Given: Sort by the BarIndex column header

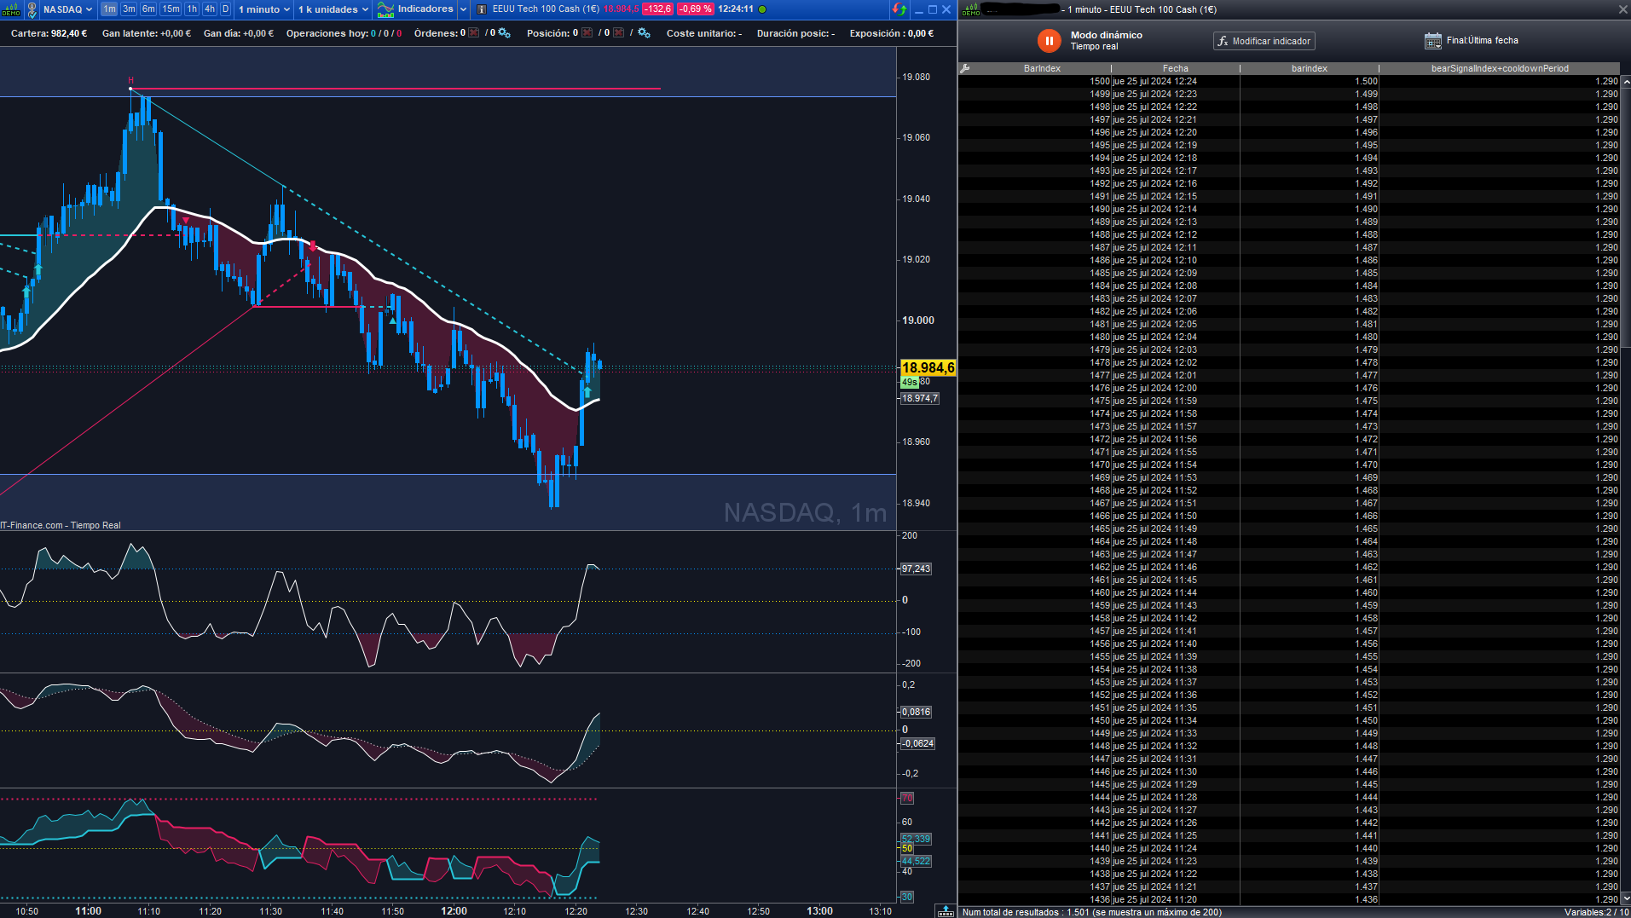Looking at the screenshot, I should [1042, 68].
